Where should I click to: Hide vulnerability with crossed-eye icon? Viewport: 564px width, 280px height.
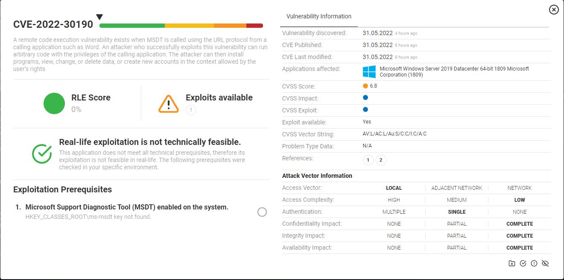coord(545,263)
